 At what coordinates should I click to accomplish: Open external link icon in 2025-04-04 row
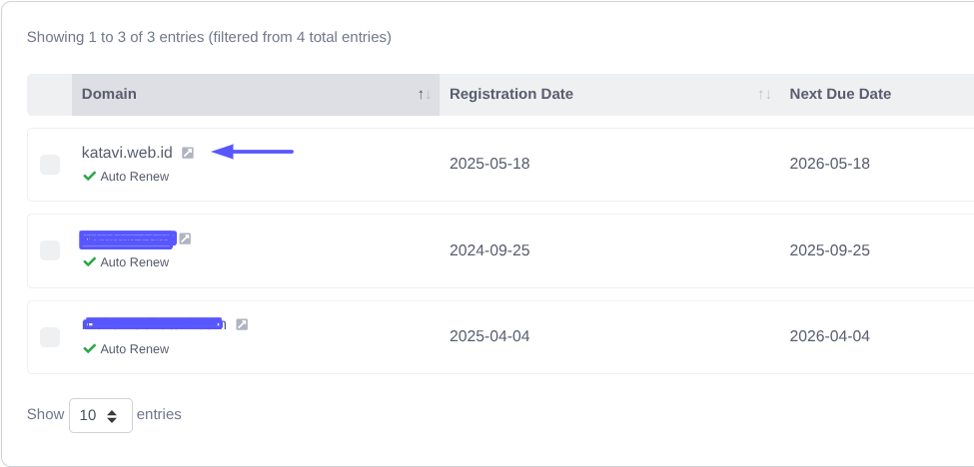(x=242, y=324)
